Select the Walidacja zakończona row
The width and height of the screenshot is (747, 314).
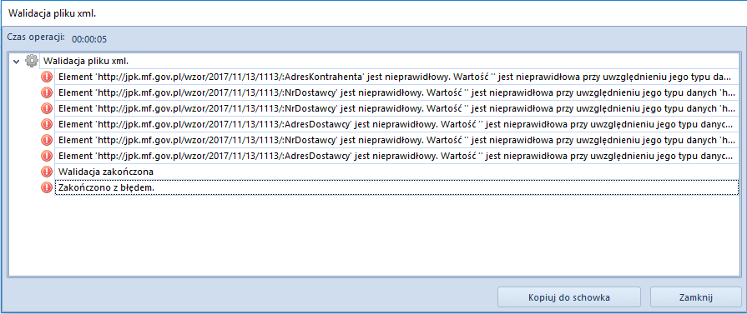coord(396,172)
